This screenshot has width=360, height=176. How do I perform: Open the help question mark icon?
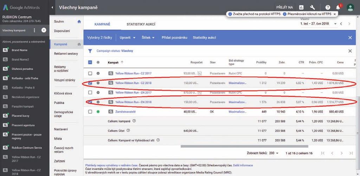click(x=328, y=8)
